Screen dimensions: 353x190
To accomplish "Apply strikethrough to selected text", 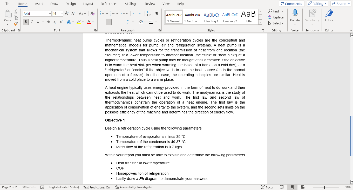I will click(x=48, y=22).
